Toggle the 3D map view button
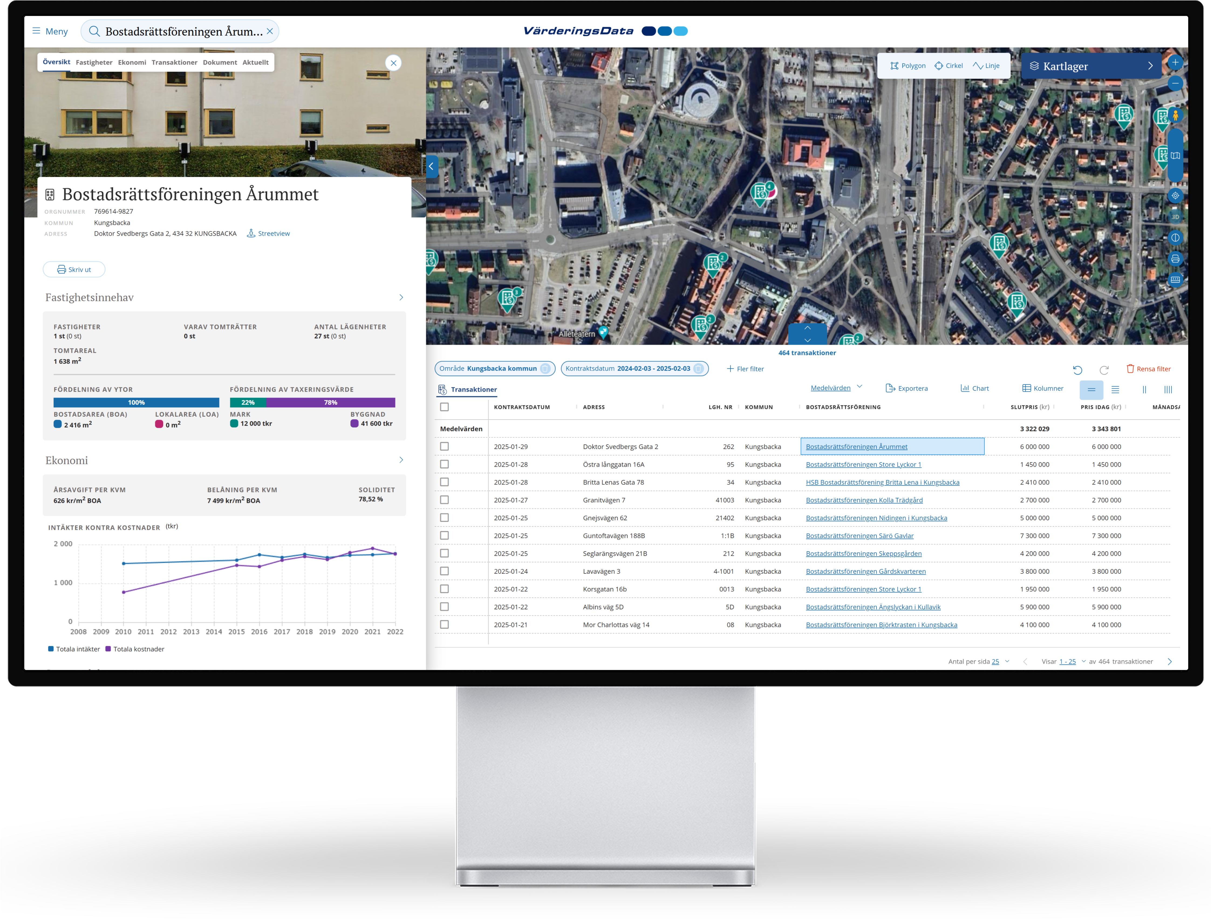Viewport: 1211px width, 919px height. coord(1175,217)
